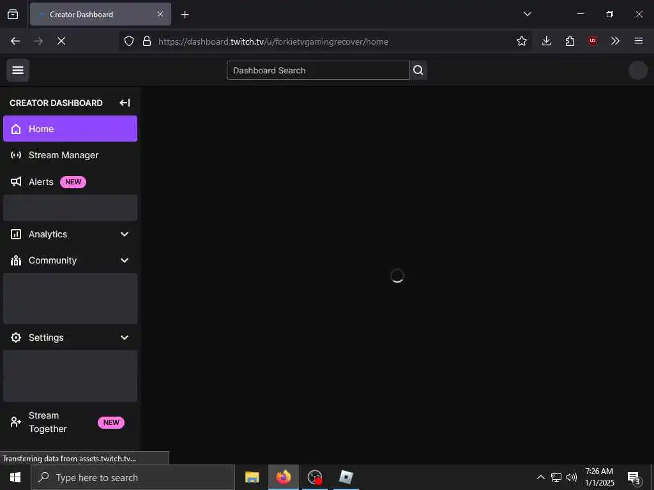Image resolution: width=654 pixels, height=490 pixels.
Task: Bookmark this page with star icon
Action: (521, 41)
